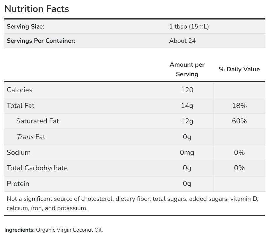Select the 14g Total Fat amount
This screenshot has height=236, width=270.
tap(187, 105)
